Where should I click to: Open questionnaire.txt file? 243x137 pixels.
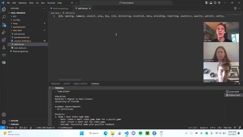22,37
